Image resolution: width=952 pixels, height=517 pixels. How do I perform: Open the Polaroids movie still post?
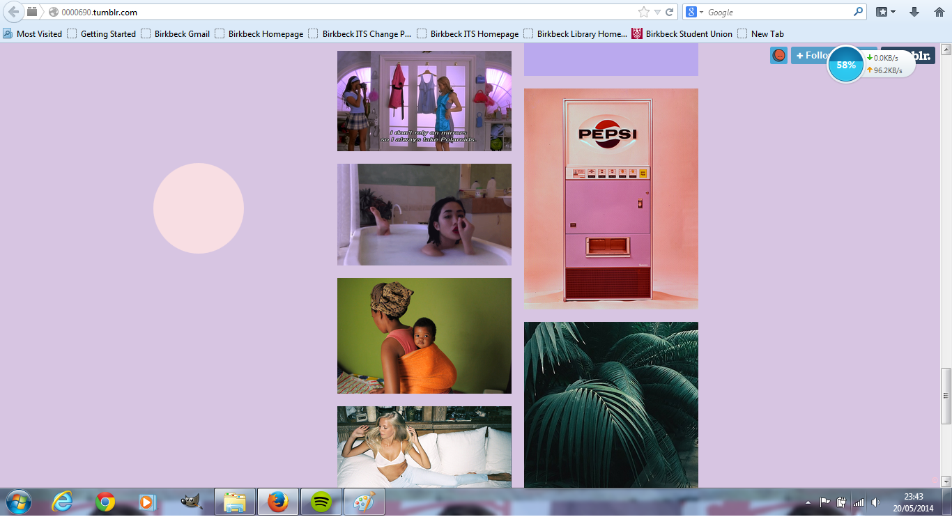[424, 101]
